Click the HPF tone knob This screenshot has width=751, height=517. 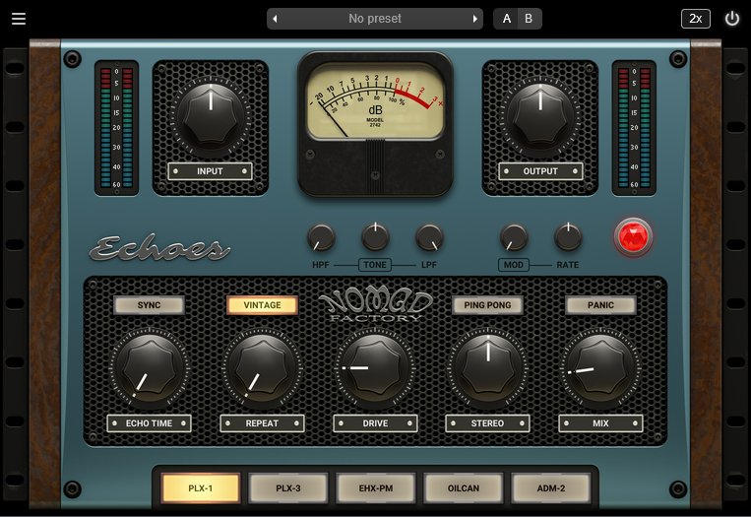pos(321,237)
